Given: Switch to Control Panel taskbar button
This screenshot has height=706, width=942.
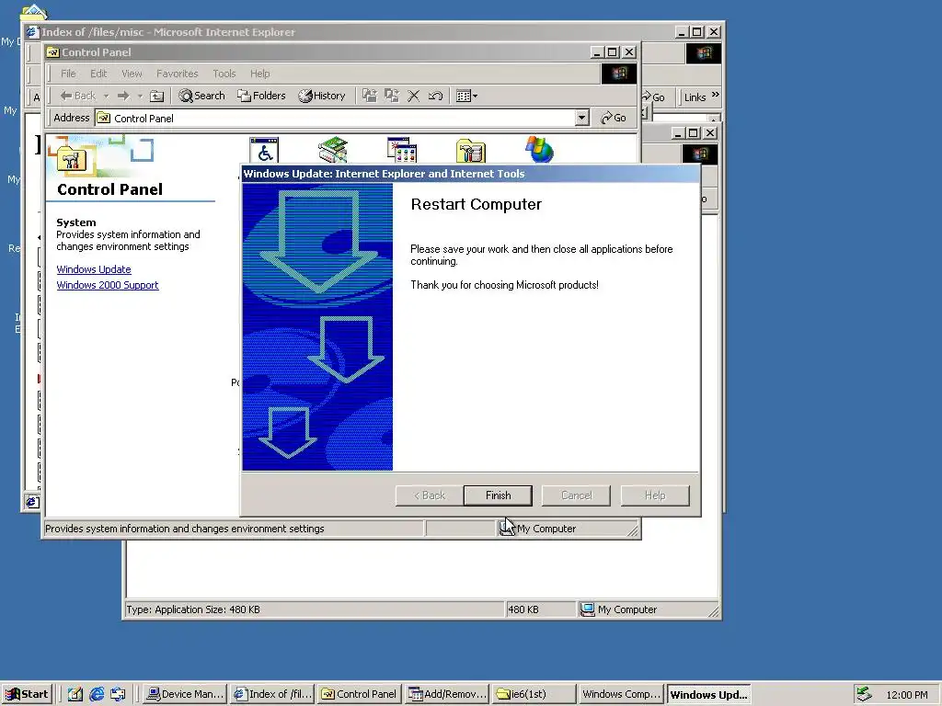Looking at the screenshot, I should pos(360,694).
